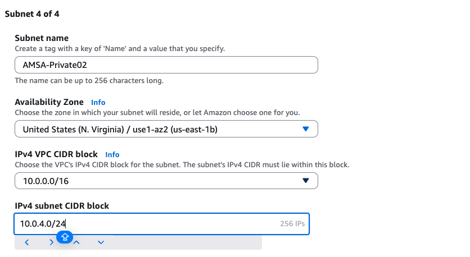Open the us-east-1b Availability Zone selector
Screen dimensions: 470x257
point(166,129)
